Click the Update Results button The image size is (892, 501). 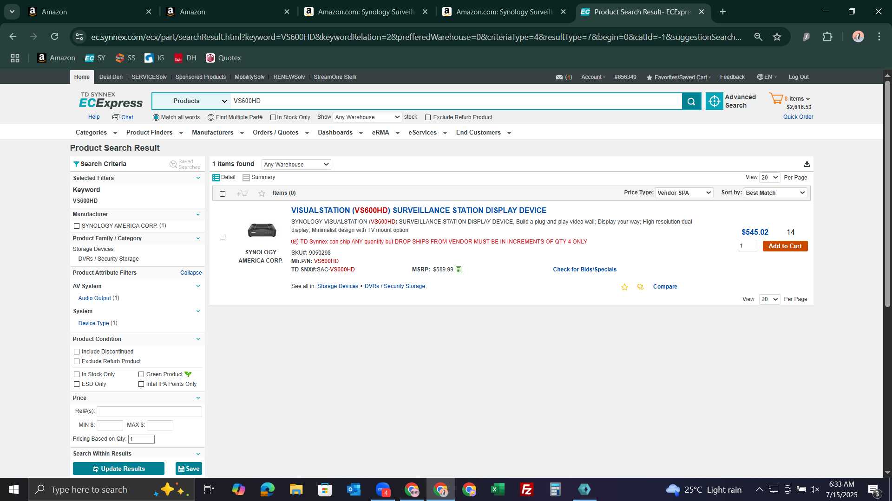coord(118,469)
